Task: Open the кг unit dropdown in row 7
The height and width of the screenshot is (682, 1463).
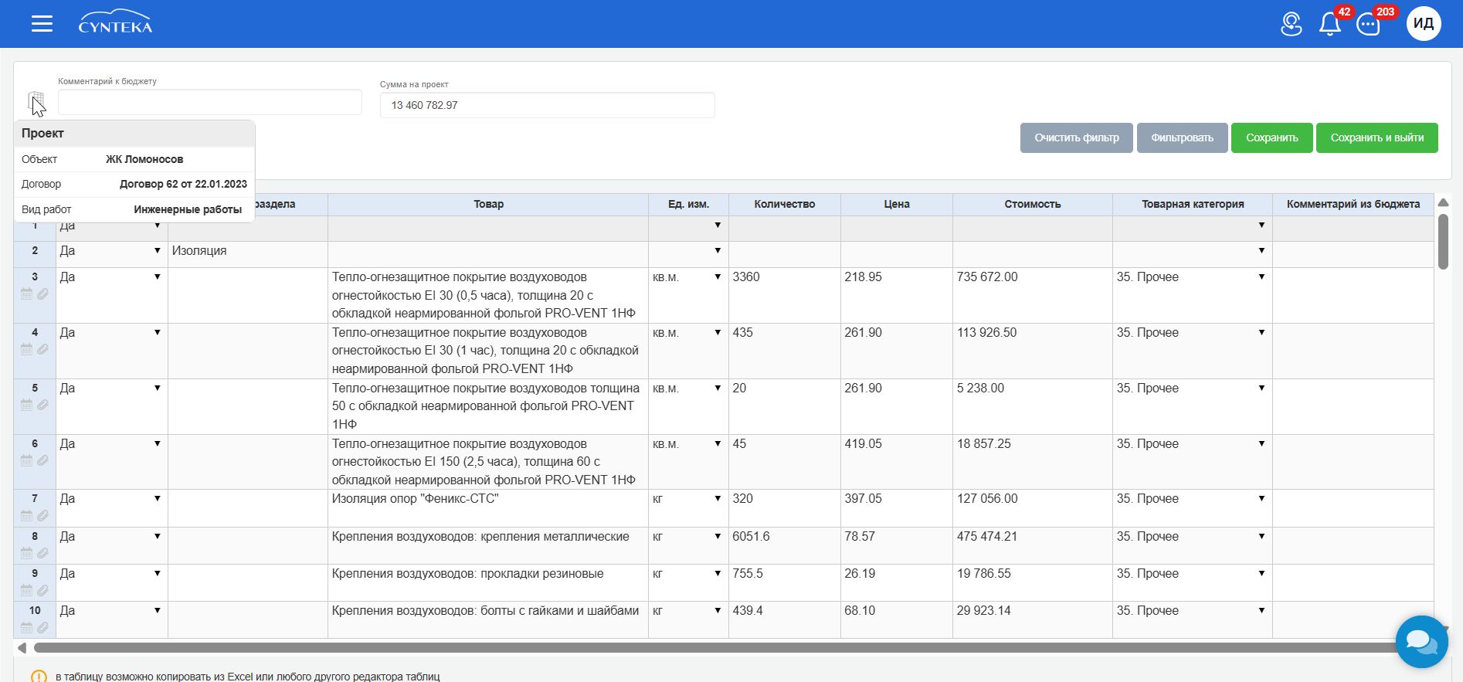Action: (x=718, y=499)
